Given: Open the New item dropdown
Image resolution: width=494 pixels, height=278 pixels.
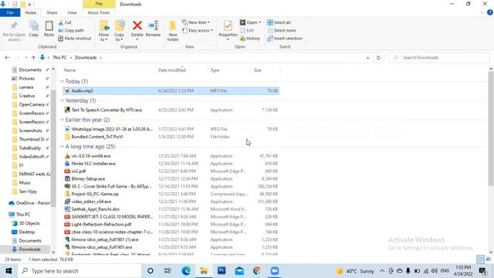Looking at the screenshot, I should point(195,22).
